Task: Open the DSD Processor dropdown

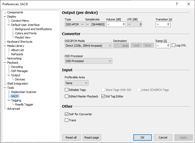Action: (88, 61)
